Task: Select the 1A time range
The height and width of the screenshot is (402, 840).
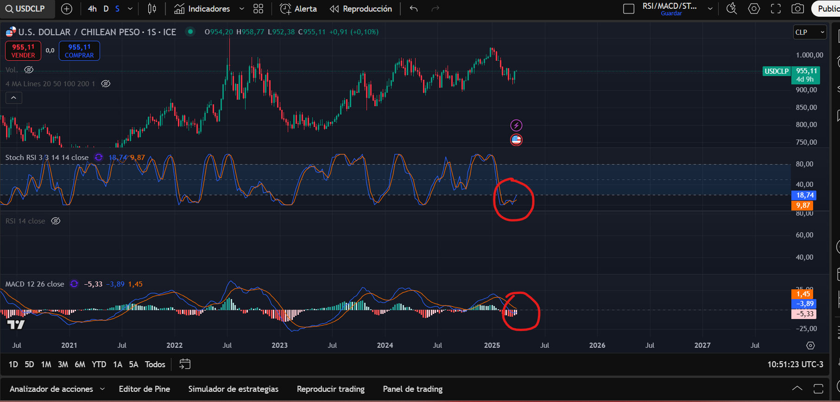Action: [118, 364]
